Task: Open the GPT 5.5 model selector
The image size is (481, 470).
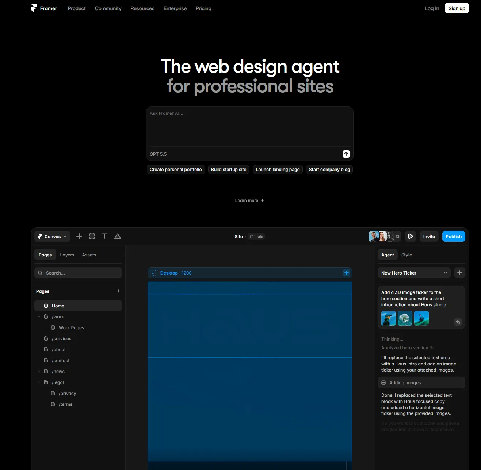Action: point(158,154)
